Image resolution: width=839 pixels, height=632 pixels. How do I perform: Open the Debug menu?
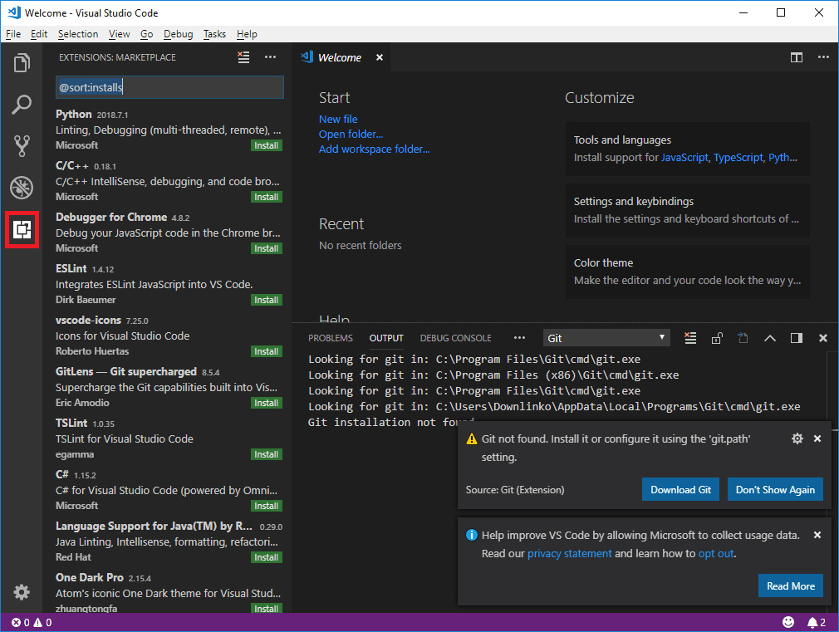178,34
